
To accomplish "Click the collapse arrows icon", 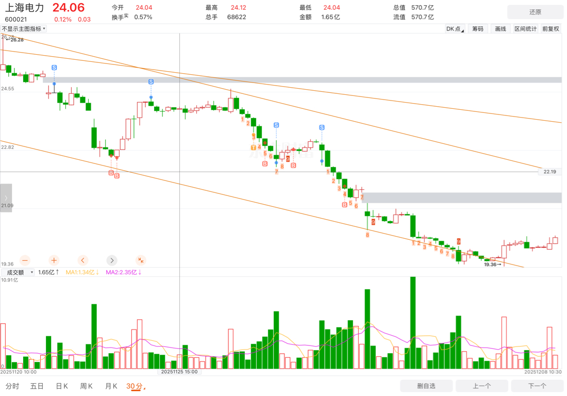I will click(x=141, y=260).
